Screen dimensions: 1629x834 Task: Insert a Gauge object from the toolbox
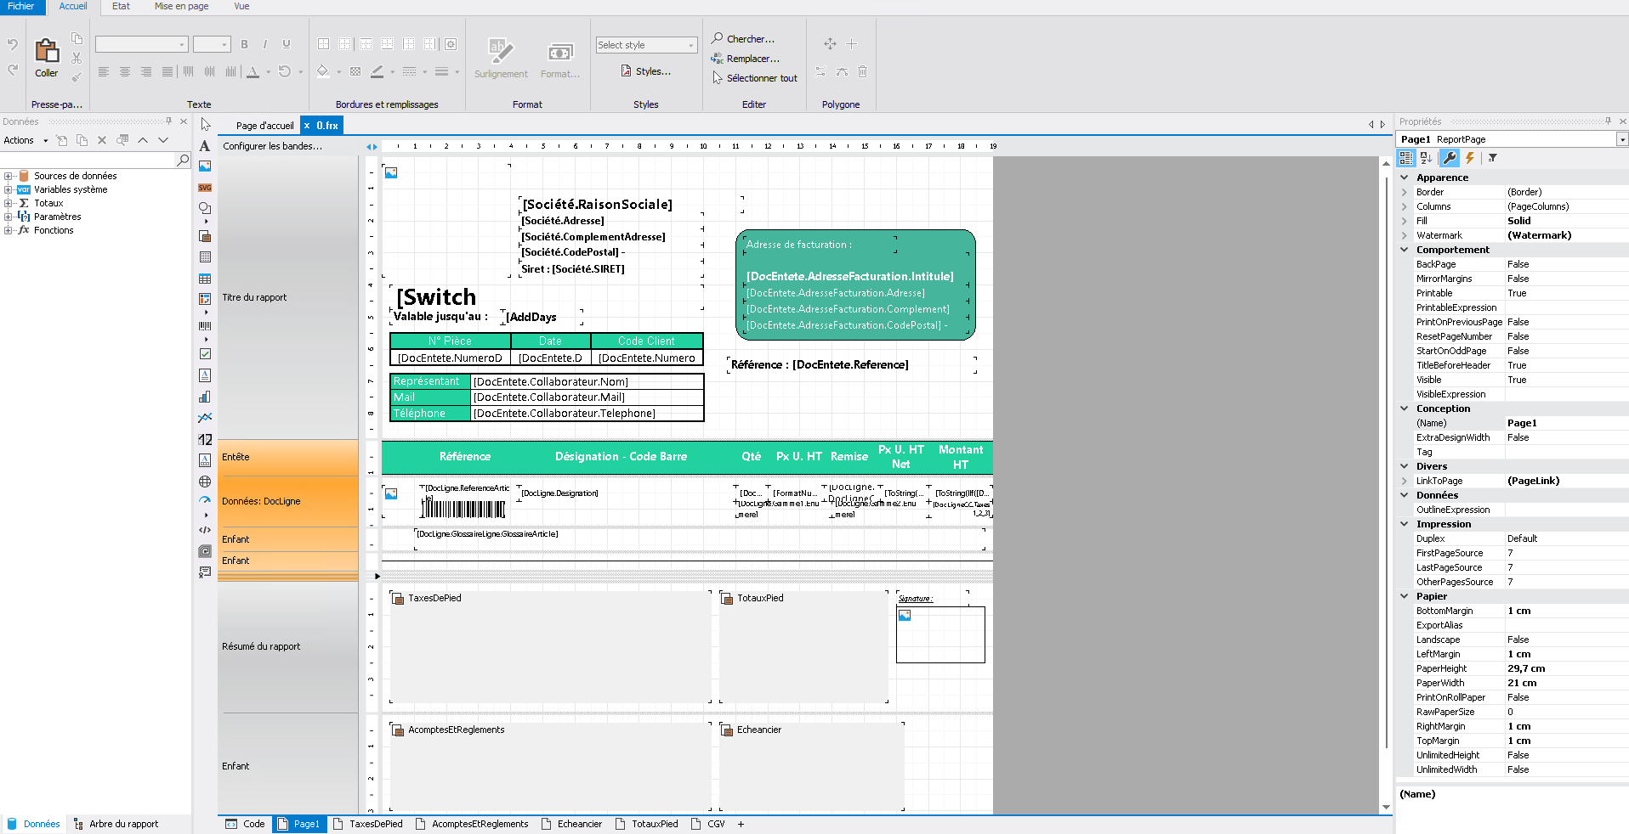coord(205,500)
